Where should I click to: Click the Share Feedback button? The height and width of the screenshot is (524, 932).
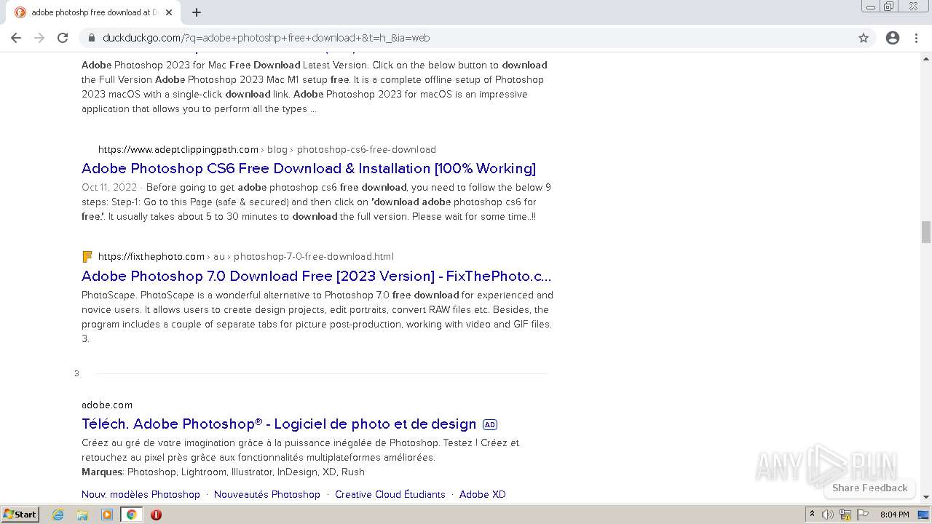point(870,488)
